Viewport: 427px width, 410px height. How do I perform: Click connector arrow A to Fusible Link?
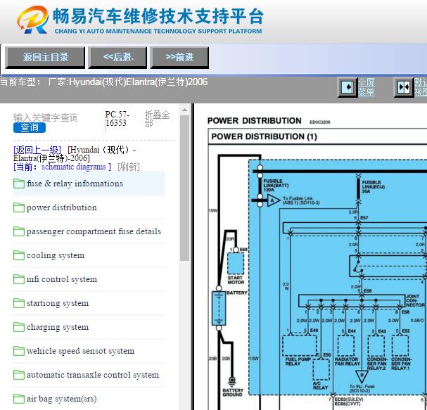(273, 201)
